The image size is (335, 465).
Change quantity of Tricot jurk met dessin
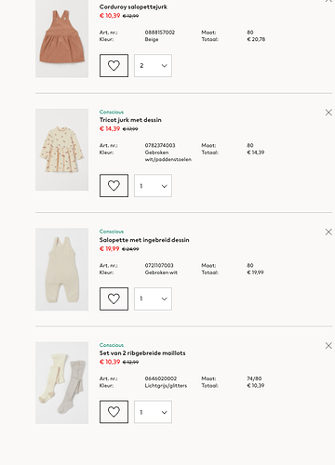[x=153, y=185]
